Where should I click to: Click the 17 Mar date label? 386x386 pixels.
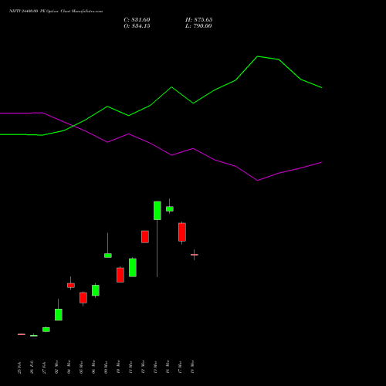[x=181, y=367]
